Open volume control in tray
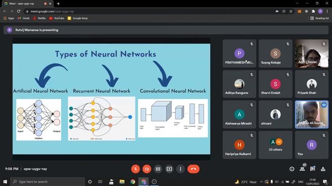Image resolution: width=332 pixels, height=186 pixels. [x=276, y=182]
